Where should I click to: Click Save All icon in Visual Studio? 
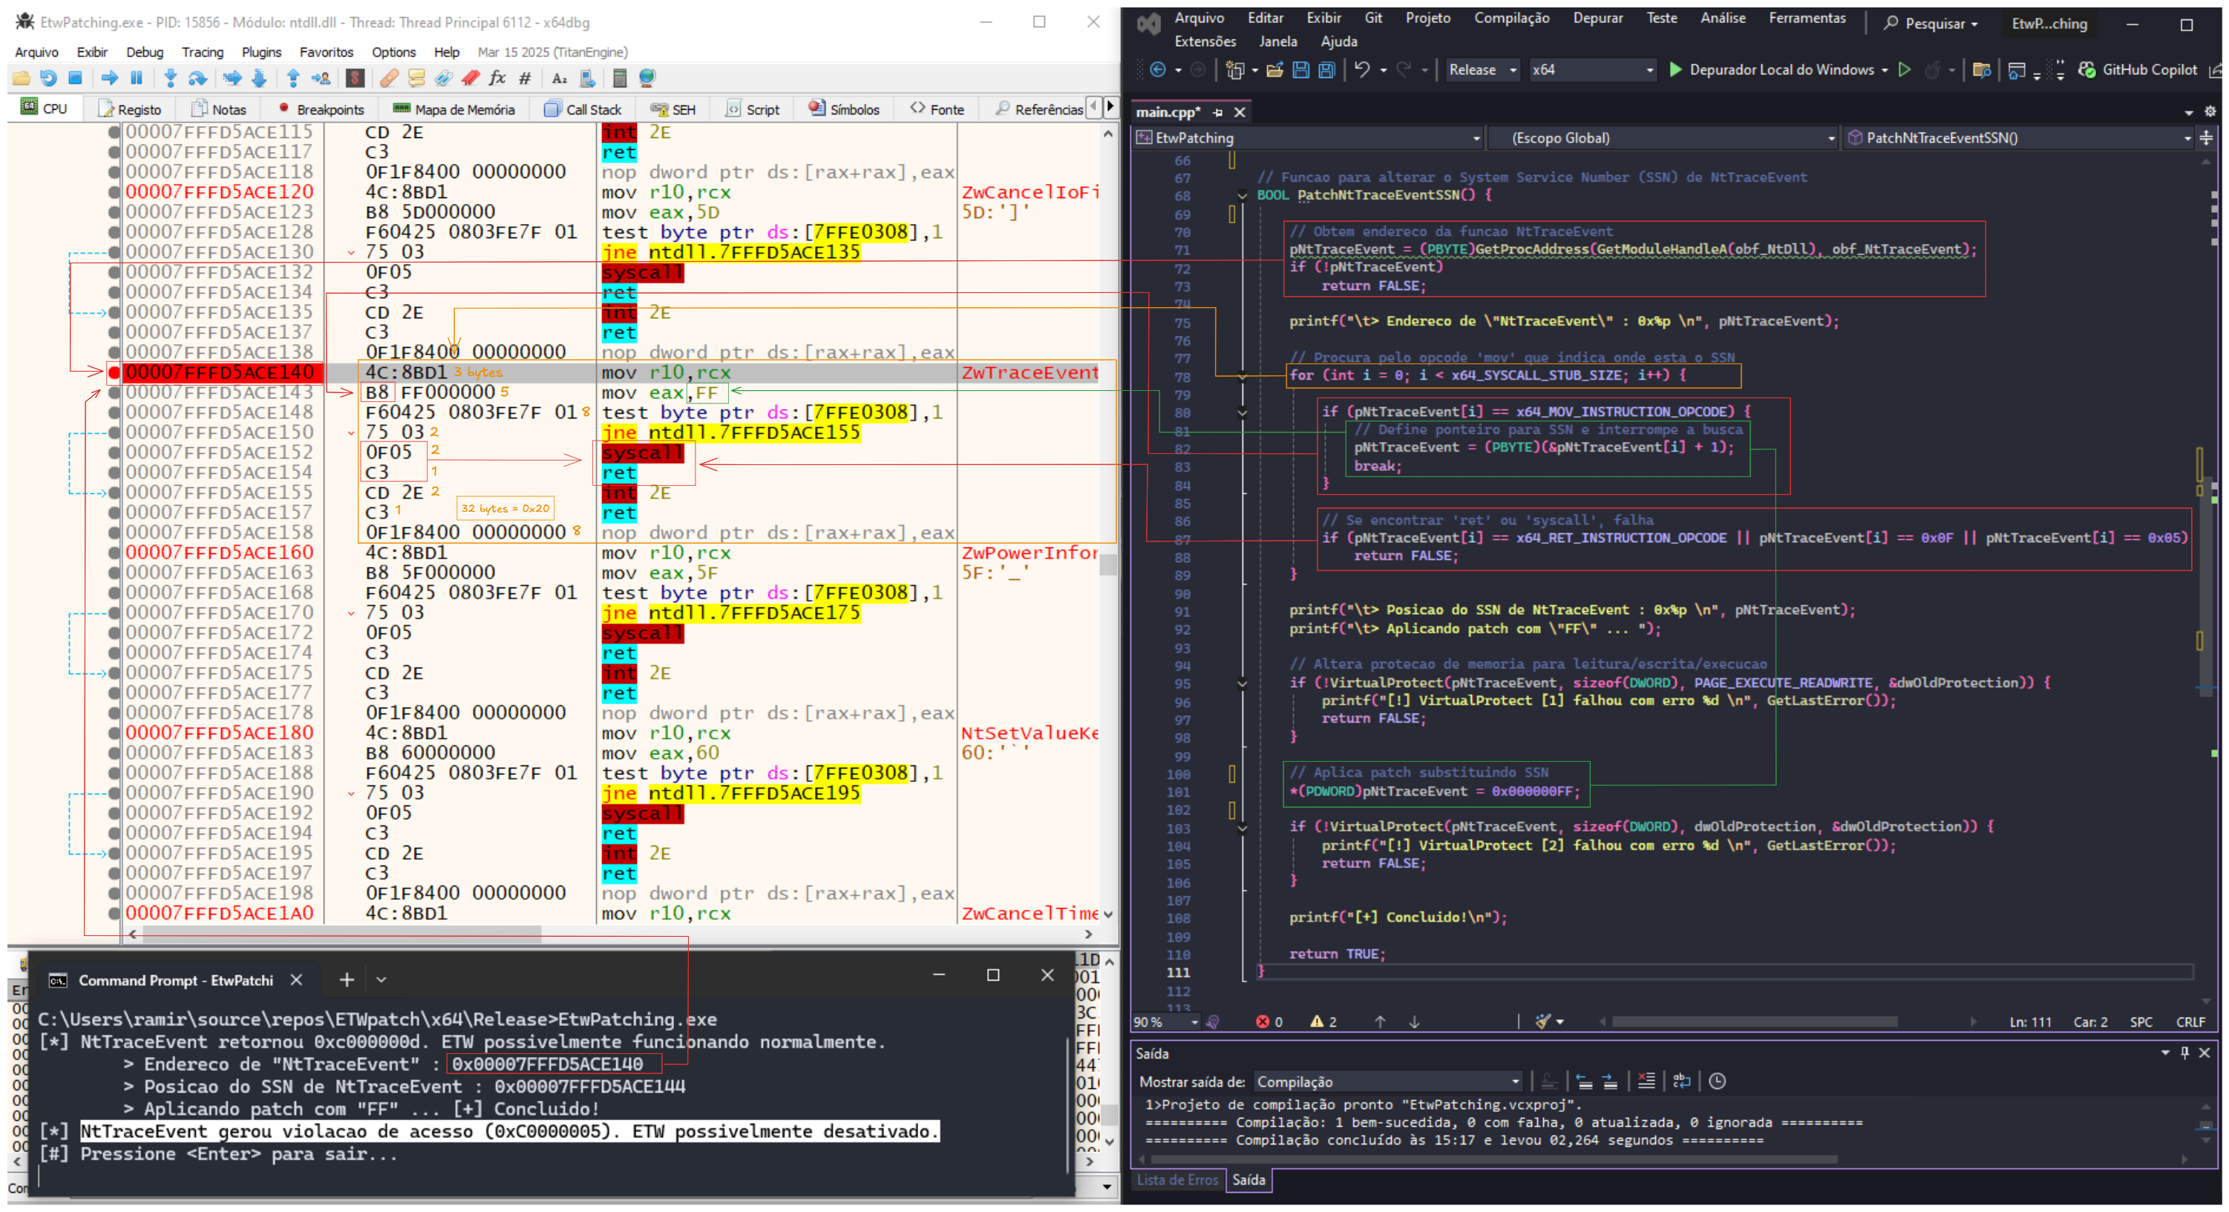[1326, 70]
